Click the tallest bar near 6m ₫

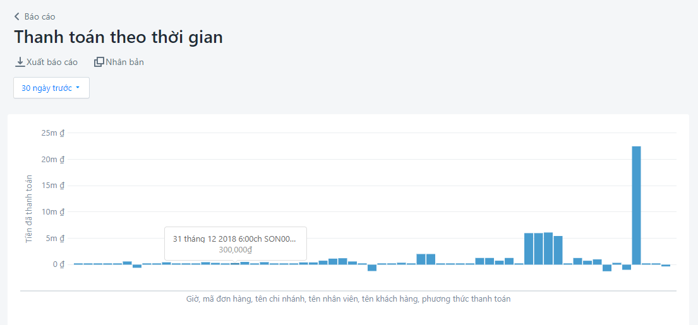(548, 248)
